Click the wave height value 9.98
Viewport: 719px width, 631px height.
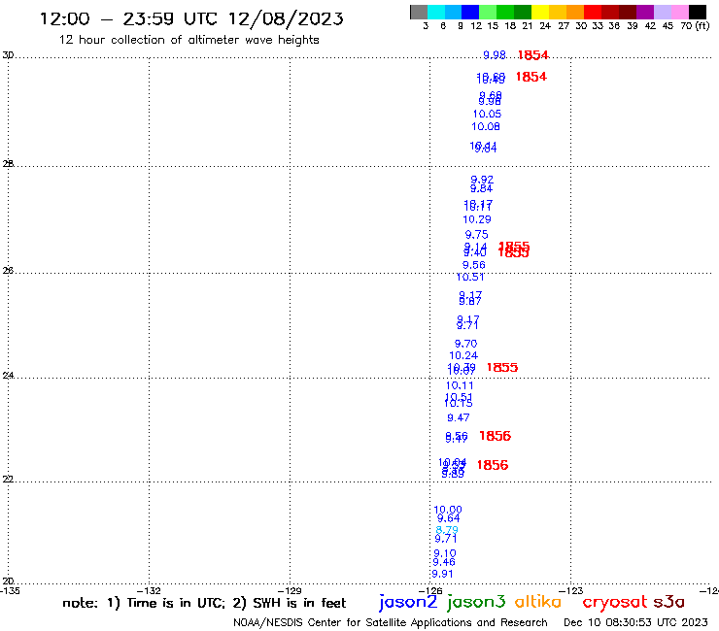pos(495,55)
